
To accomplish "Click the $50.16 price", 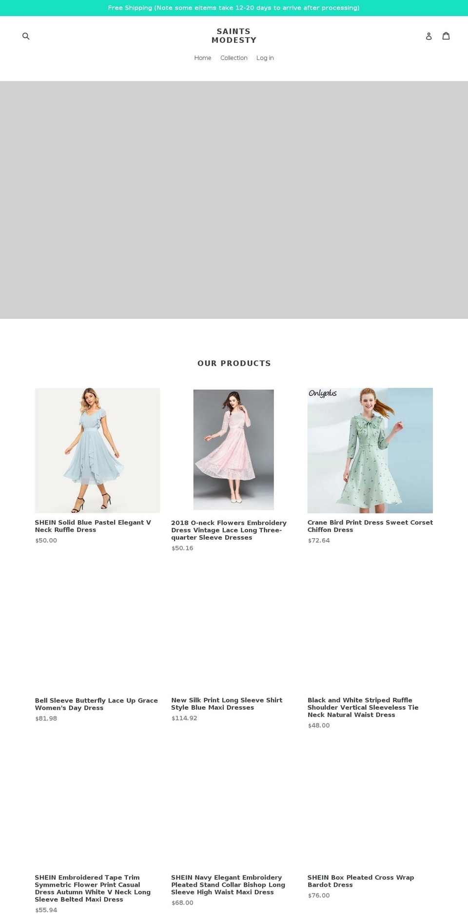I will tap(182, 548).
